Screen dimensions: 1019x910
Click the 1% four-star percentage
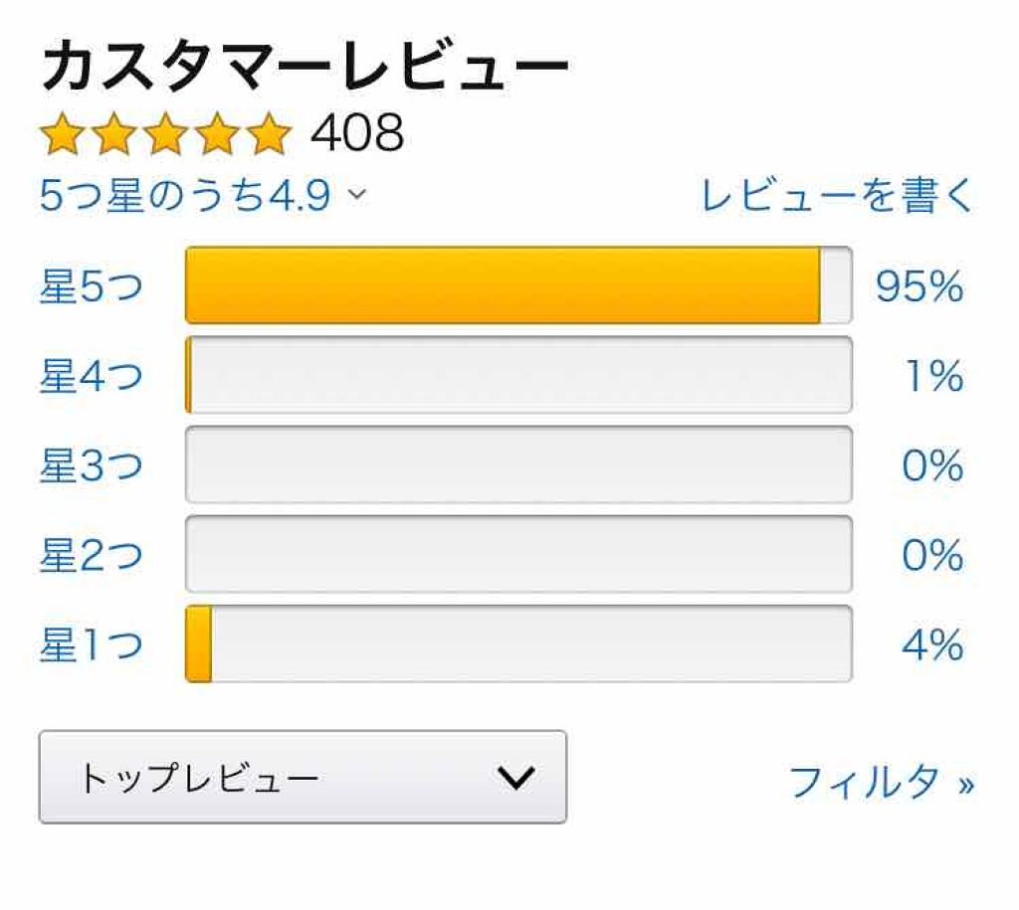936,377
